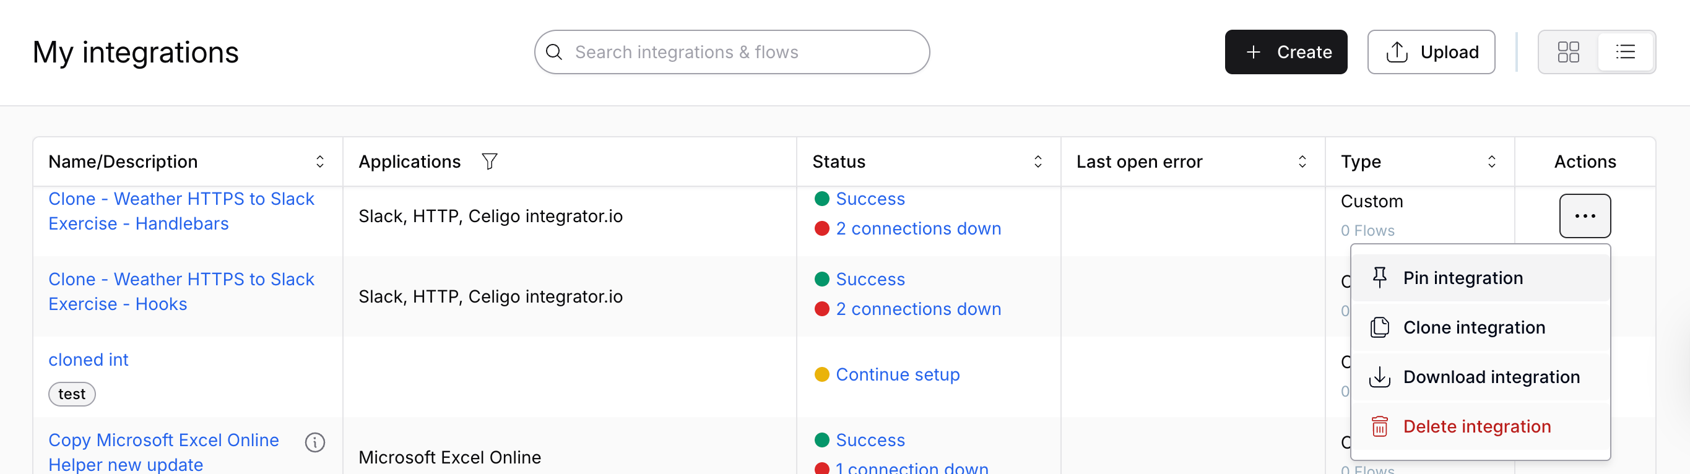1690x474 pixels.
Task: Switch to list view
Action: tap(1625, 52)
